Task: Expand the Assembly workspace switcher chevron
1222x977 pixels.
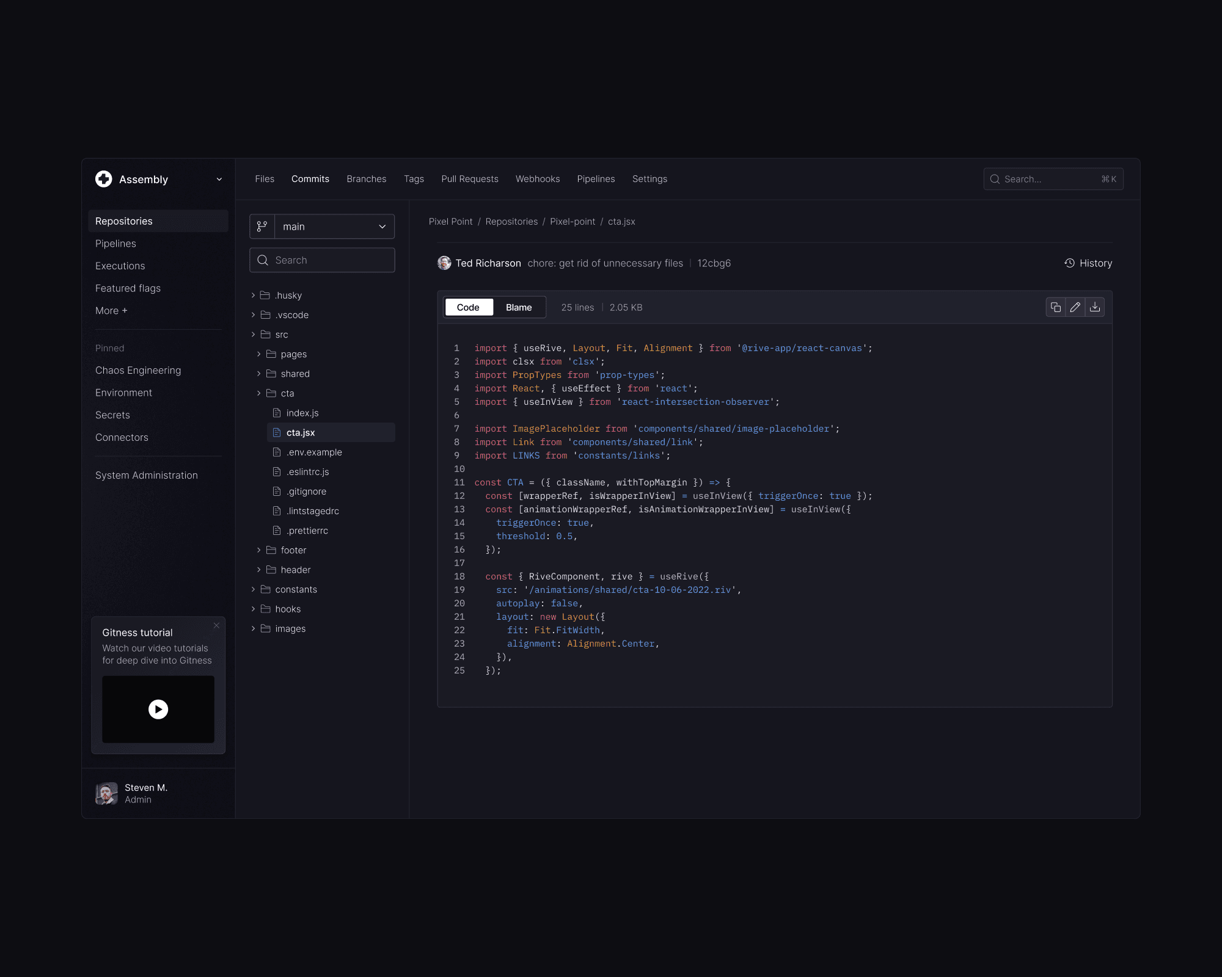Action: [x=219, y=179]
